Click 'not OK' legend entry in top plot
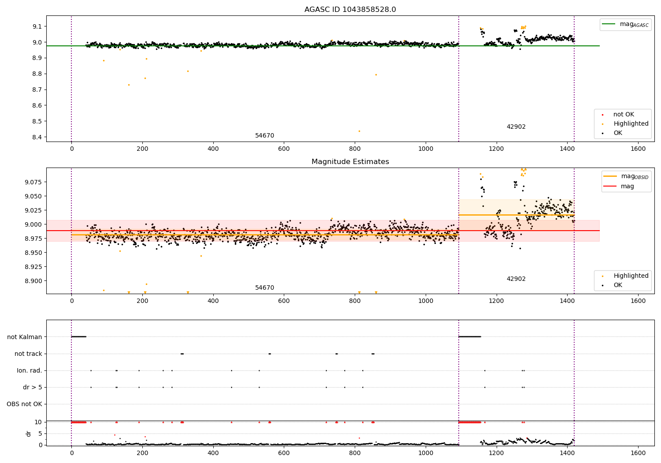The height and width of the screenshot is (463, 661). [x=619, y=115]
